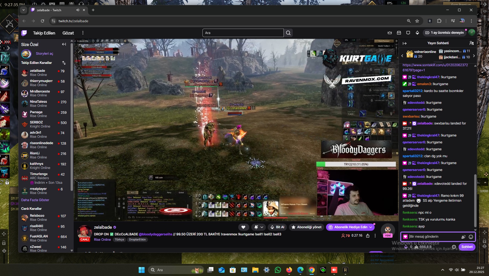The height and width of the screenshot is (276, 489).
Task: Open the taskbar clock and date
Action: coord(477,270)
